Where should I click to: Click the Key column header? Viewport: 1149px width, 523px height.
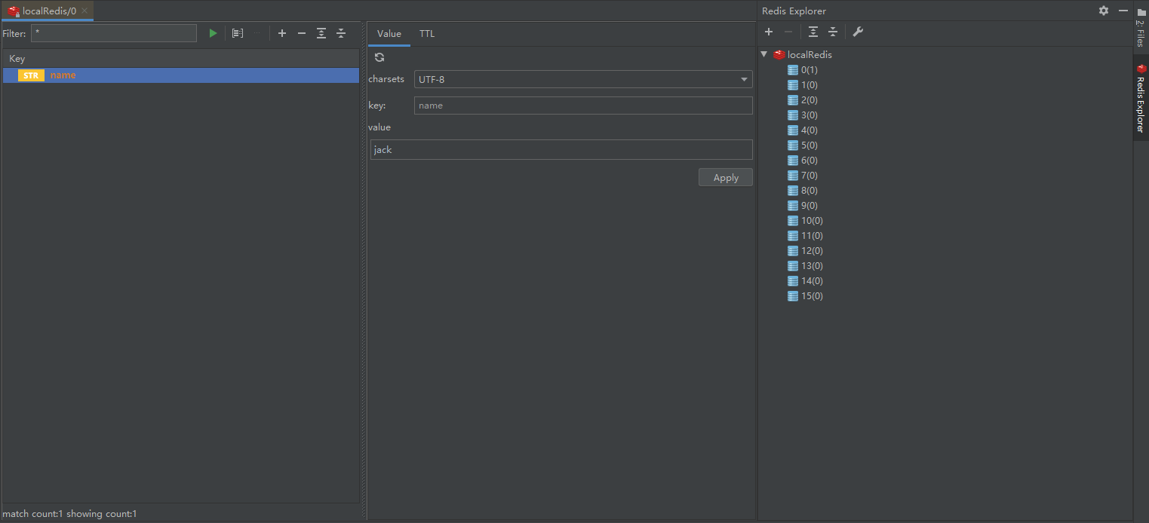tap(181, 59)
